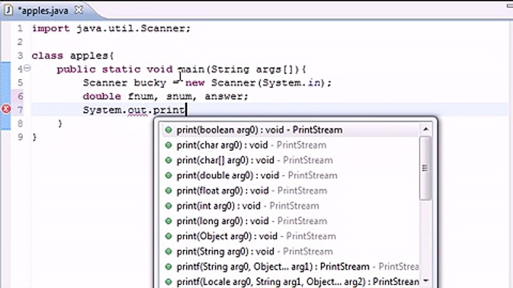513x288 pixels.
Task: Click green method icon beside print(String arg0)
Action: (x=168, y=252)
